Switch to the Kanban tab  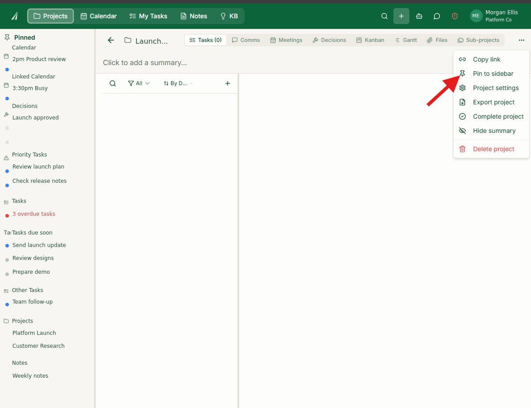pos(370,40)
